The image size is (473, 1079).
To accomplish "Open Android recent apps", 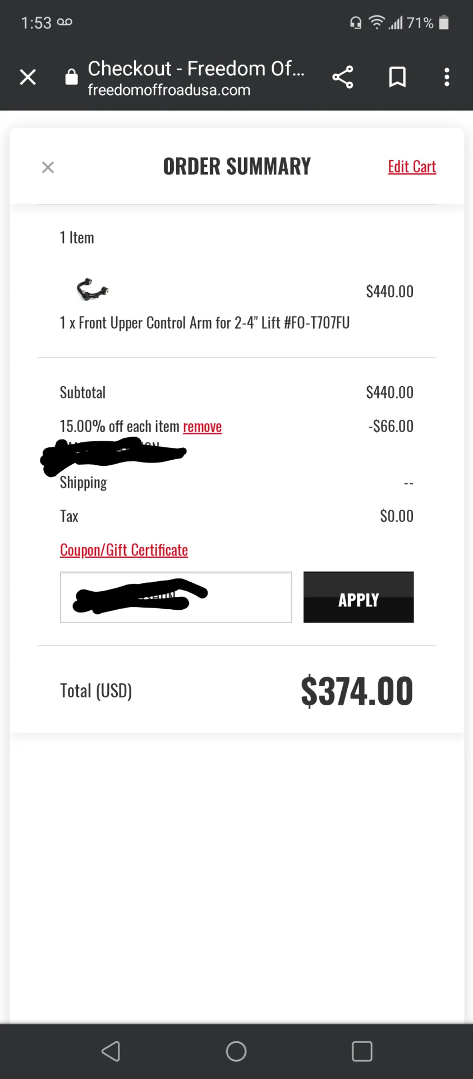I will coord(362,1051).
